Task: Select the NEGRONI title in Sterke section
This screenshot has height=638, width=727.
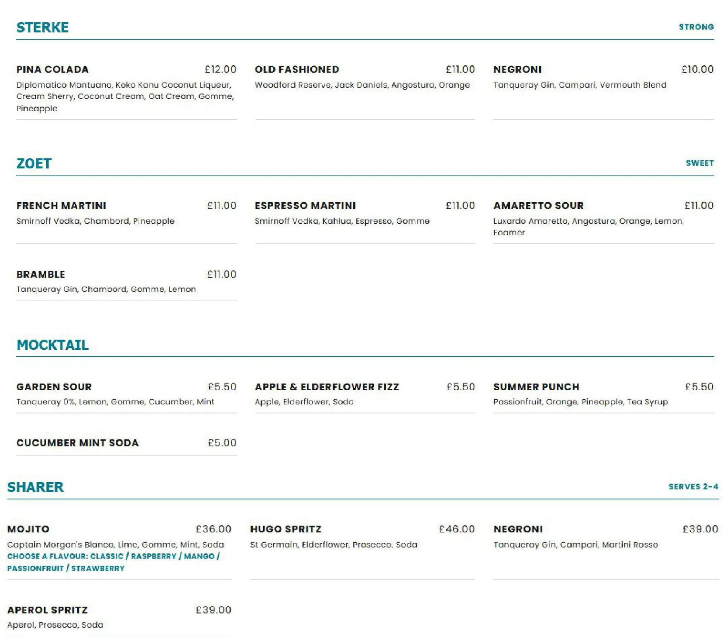Action: pos(517,69)
